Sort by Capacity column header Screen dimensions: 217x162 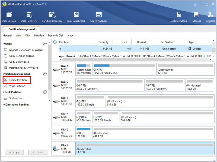(103, 42)
